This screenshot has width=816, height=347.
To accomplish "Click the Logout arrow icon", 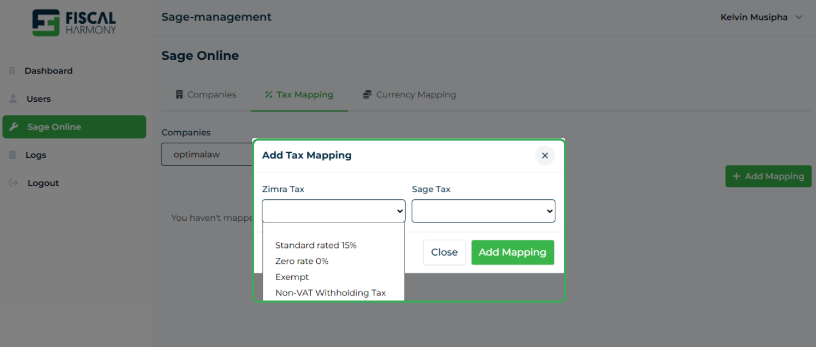I will point(14,183).
